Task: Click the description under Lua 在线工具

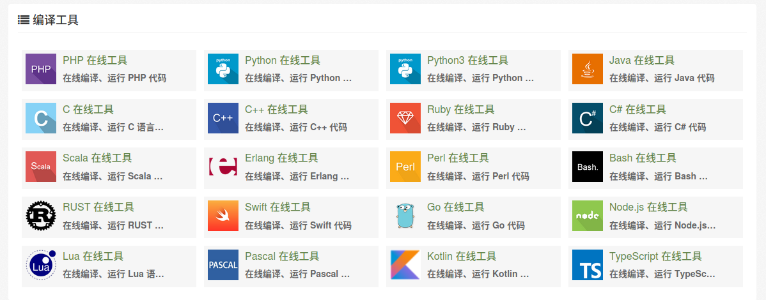Action: pos(113,274)
